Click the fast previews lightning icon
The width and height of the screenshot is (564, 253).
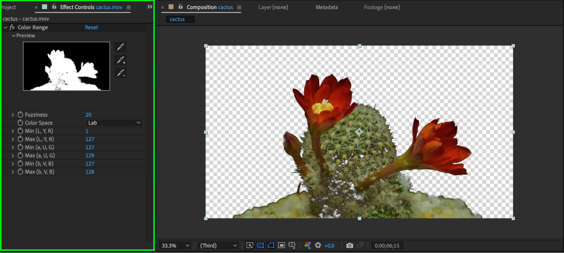click(250, 245)
